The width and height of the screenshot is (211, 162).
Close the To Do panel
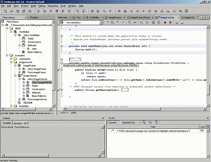pos(208,118)
